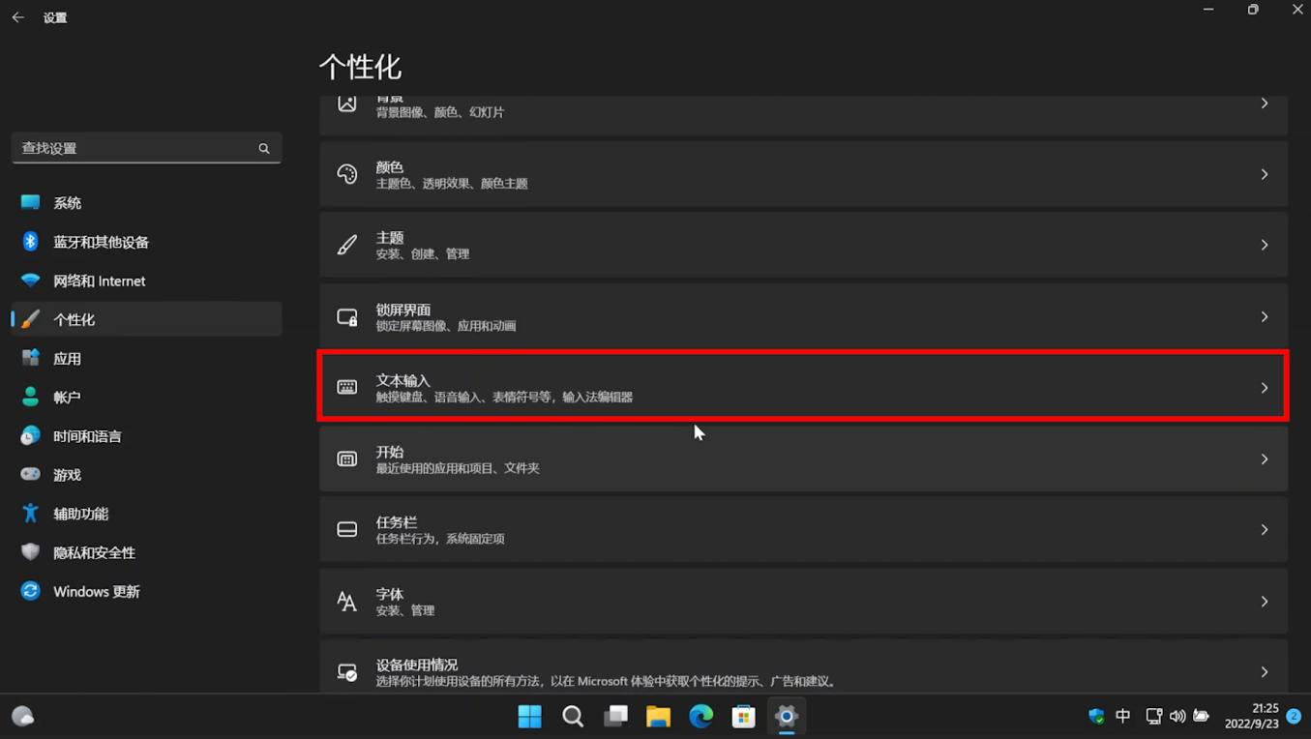Open the 任务栏 settings row

click(x=803, y=529)
